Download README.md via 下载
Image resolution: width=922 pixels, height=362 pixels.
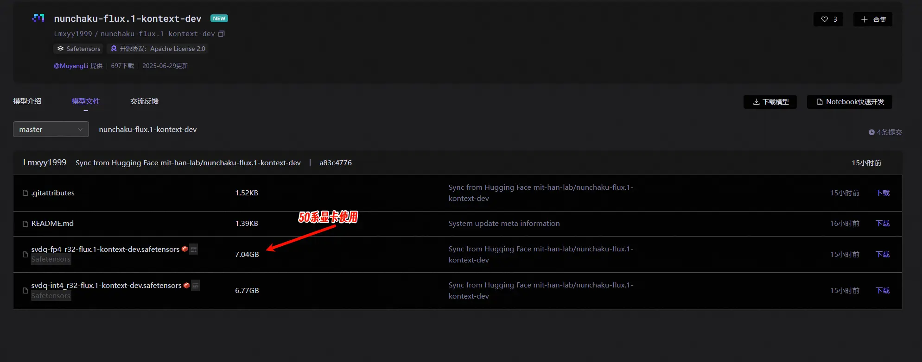[883, 224]
